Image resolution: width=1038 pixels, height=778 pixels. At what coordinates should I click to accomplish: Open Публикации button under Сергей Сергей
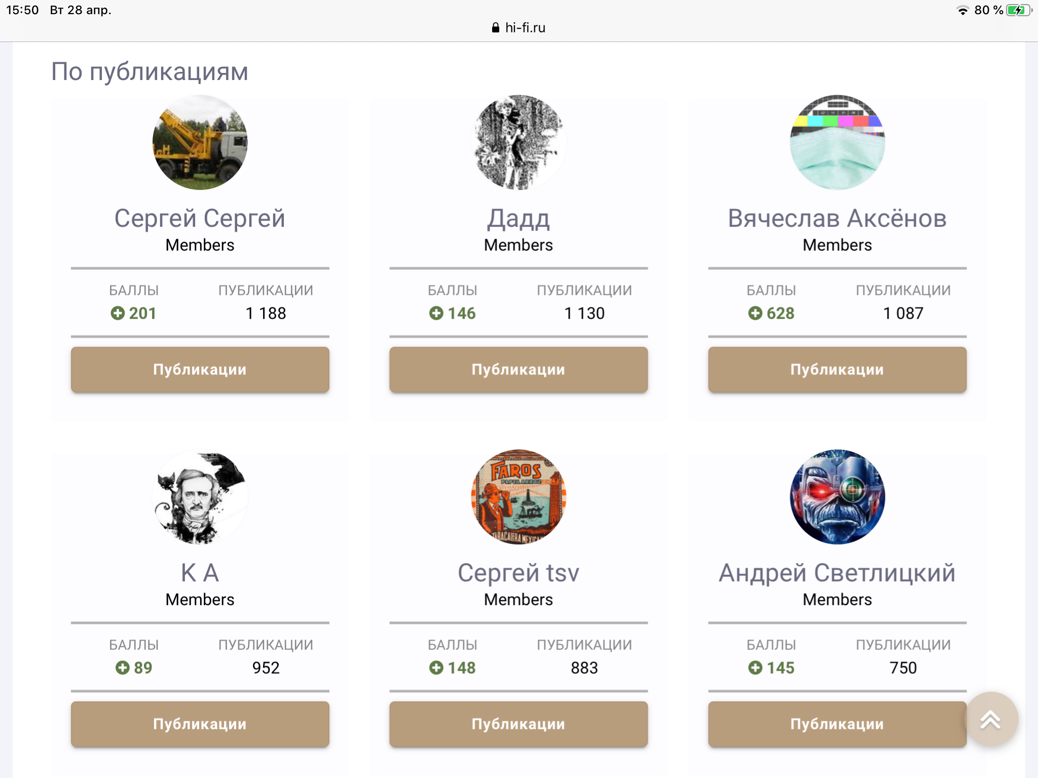click(200, 370)
